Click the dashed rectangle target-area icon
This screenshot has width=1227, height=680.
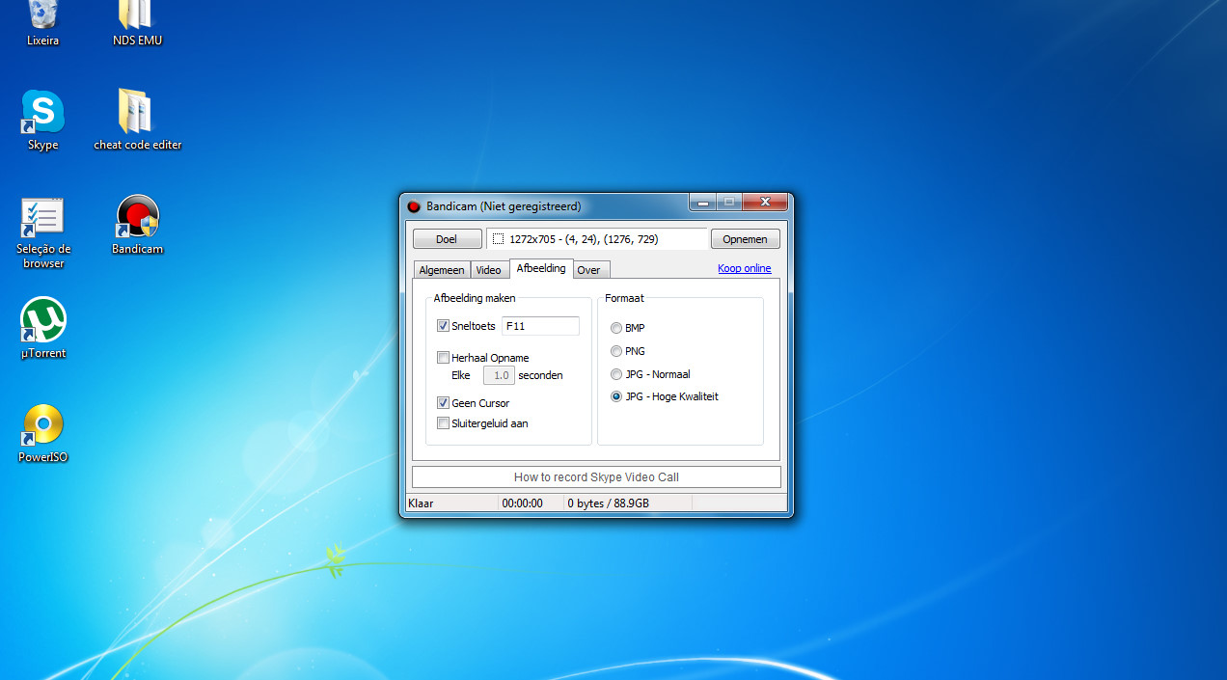coord(498,238)
